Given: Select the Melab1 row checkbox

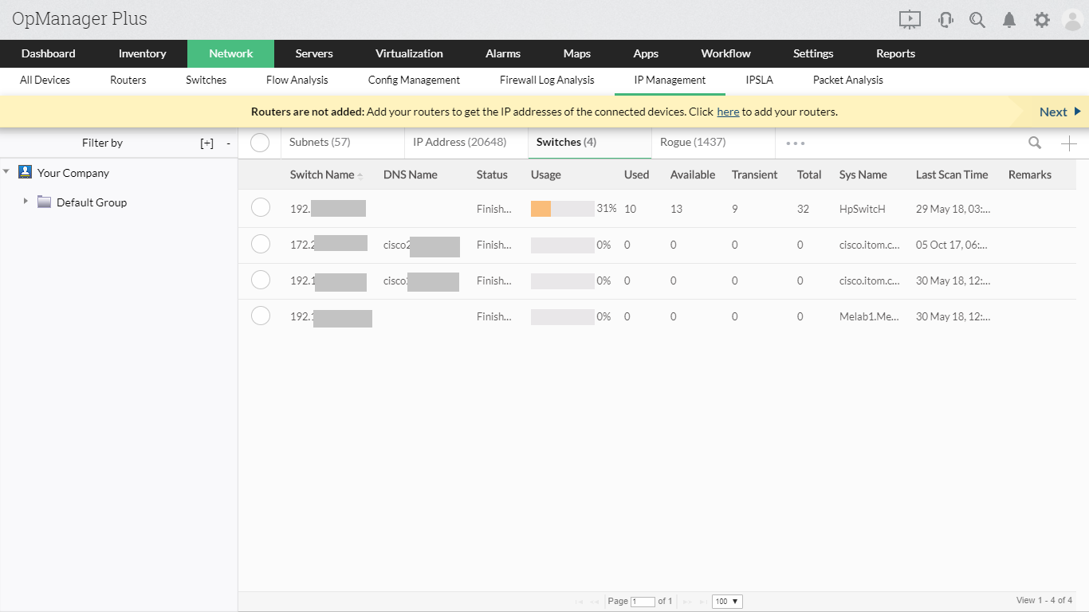Looking at the screenshot, I should 261,316.
